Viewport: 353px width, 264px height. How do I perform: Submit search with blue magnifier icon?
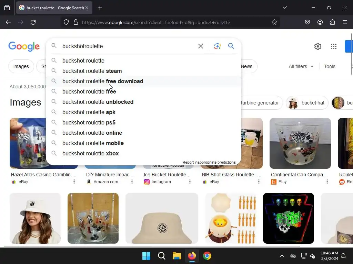pos(231,46)
